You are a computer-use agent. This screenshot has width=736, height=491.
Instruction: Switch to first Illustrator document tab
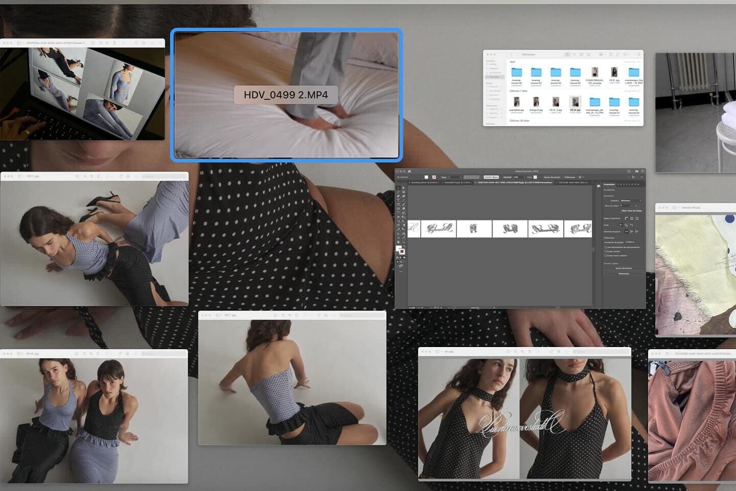[x=425, y=183]
